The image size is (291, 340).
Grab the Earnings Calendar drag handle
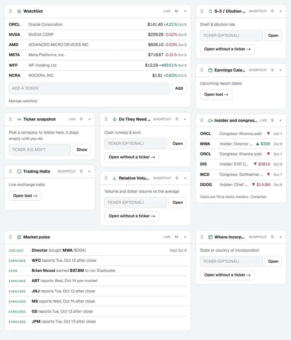click(x=202, y=70)
